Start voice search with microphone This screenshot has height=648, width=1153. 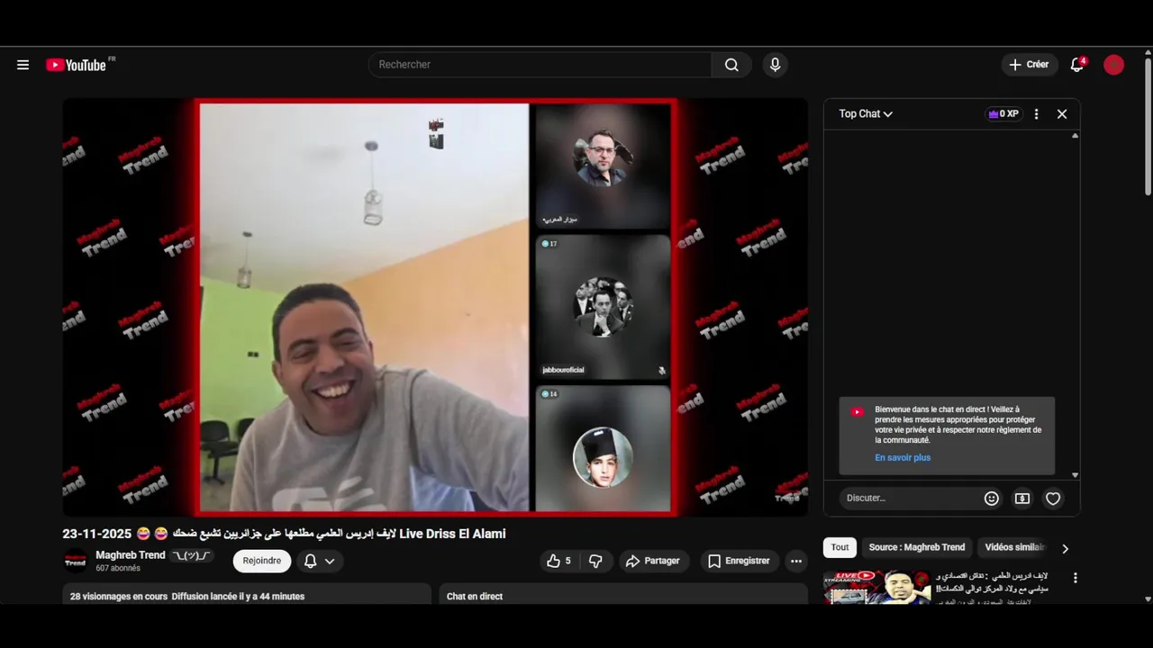(x=775, y=65)
